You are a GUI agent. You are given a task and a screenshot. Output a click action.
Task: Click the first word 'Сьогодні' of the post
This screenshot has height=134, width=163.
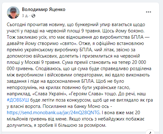point(16,25)
